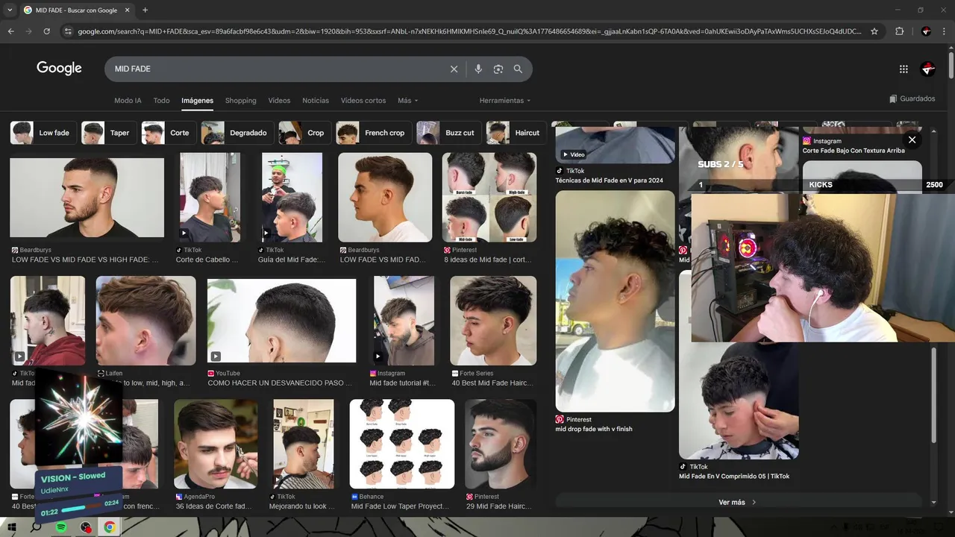Open Spotify from the taskbar
The height and width of the screenshot is (537, 955).
coord(61,527)
